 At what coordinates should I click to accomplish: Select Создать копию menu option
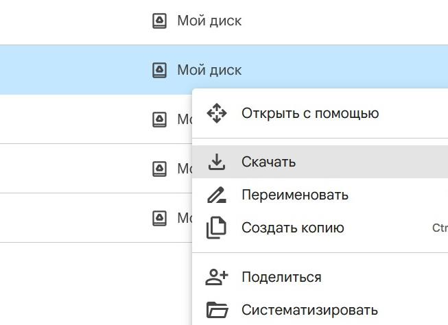(320, 228)
